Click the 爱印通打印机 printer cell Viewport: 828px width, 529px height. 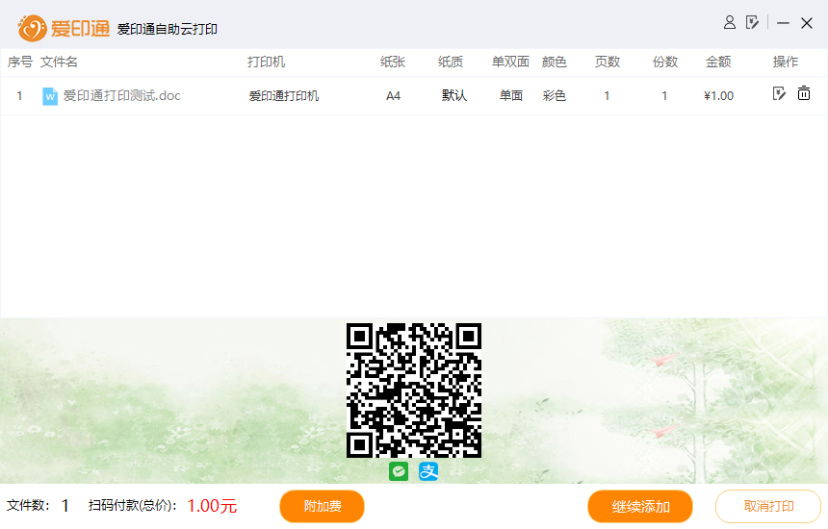284,96
